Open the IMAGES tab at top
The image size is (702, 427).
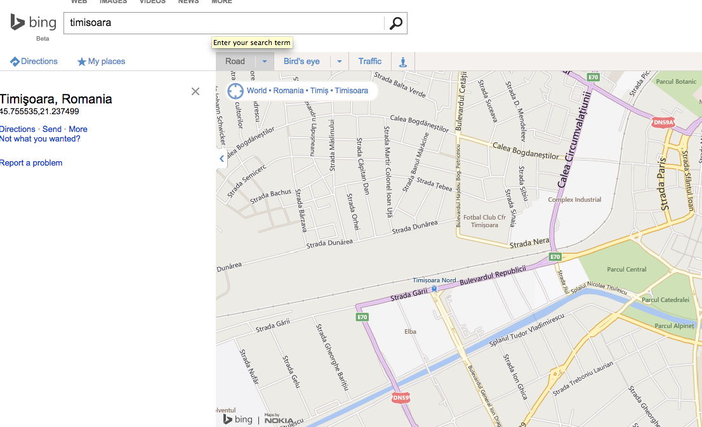(113, 2)
